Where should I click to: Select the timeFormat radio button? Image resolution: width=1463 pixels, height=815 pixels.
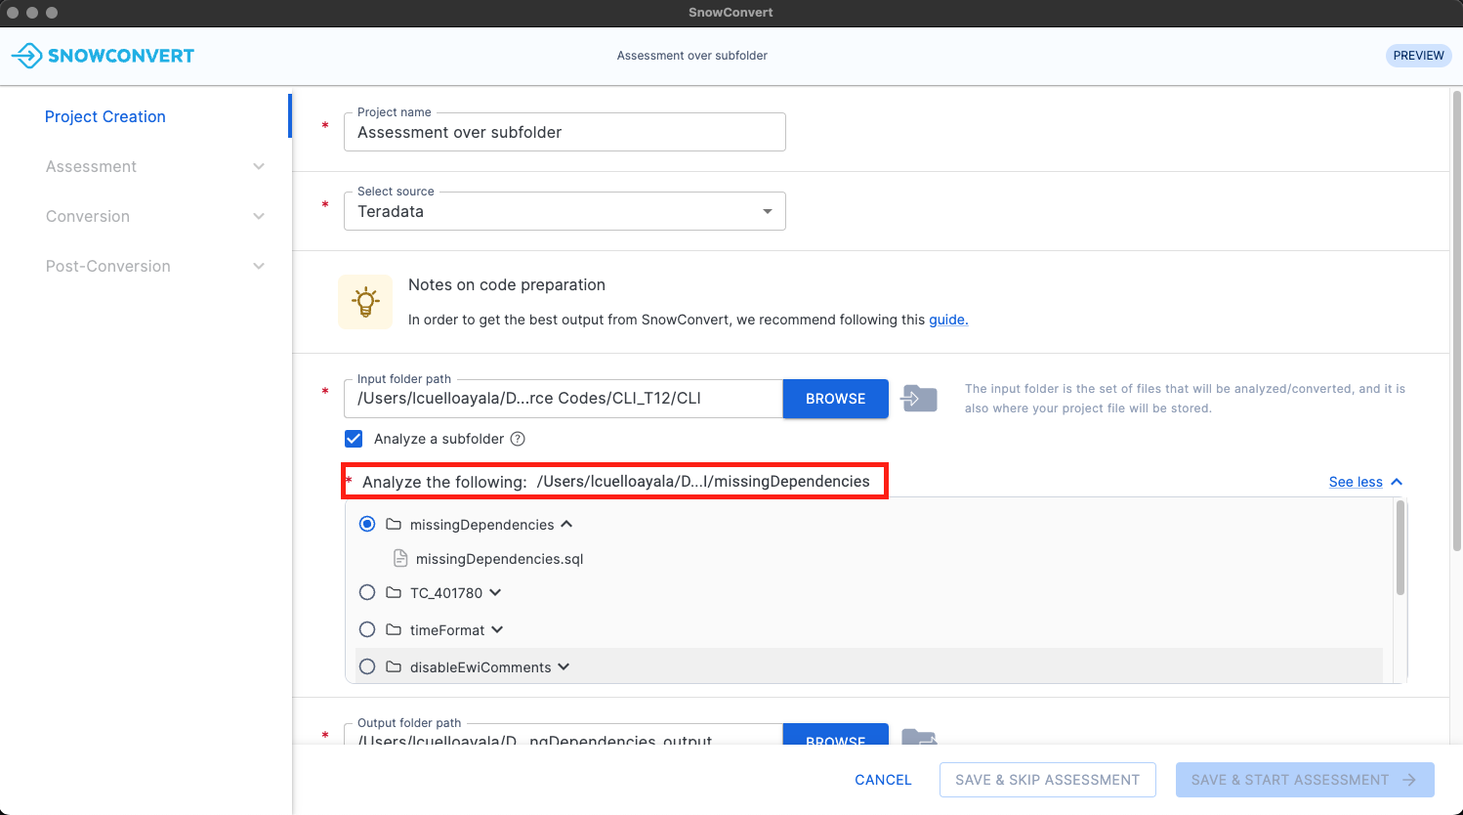[367, 630]
